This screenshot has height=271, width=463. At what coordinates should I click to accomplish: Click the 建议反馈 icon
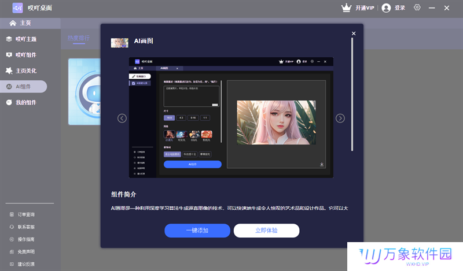[x=12, y=264]
